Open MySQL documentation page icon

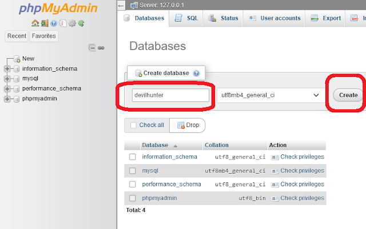[62, 23]
